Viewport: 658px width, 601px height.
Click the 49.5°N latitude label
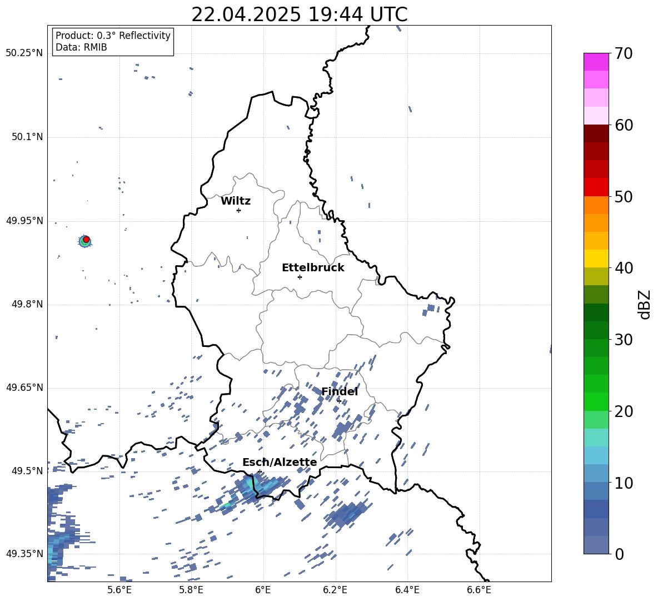pos(27,471)
